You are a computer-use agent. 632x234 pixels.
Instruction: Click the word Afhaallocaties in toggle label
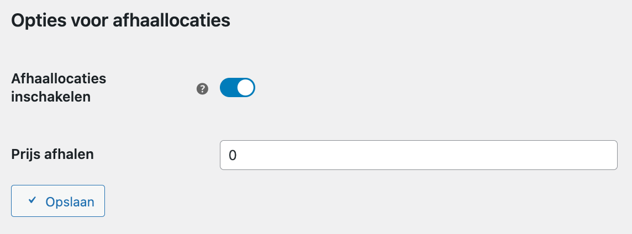(x=59, y=78)
